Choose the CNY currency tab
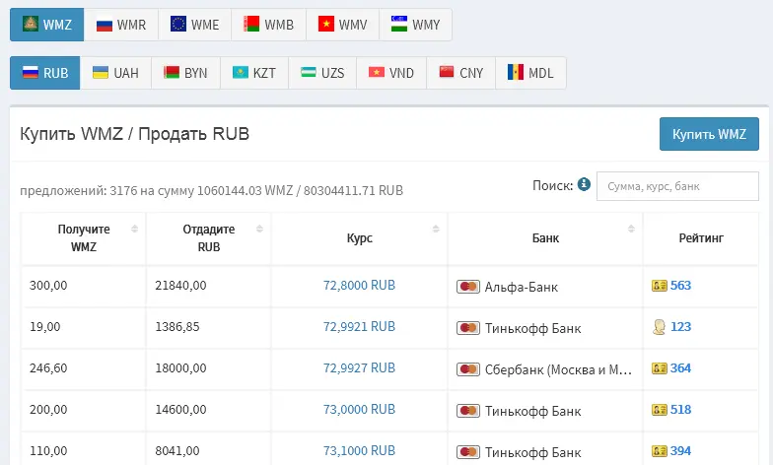773x465 pixels. [461, 73]
